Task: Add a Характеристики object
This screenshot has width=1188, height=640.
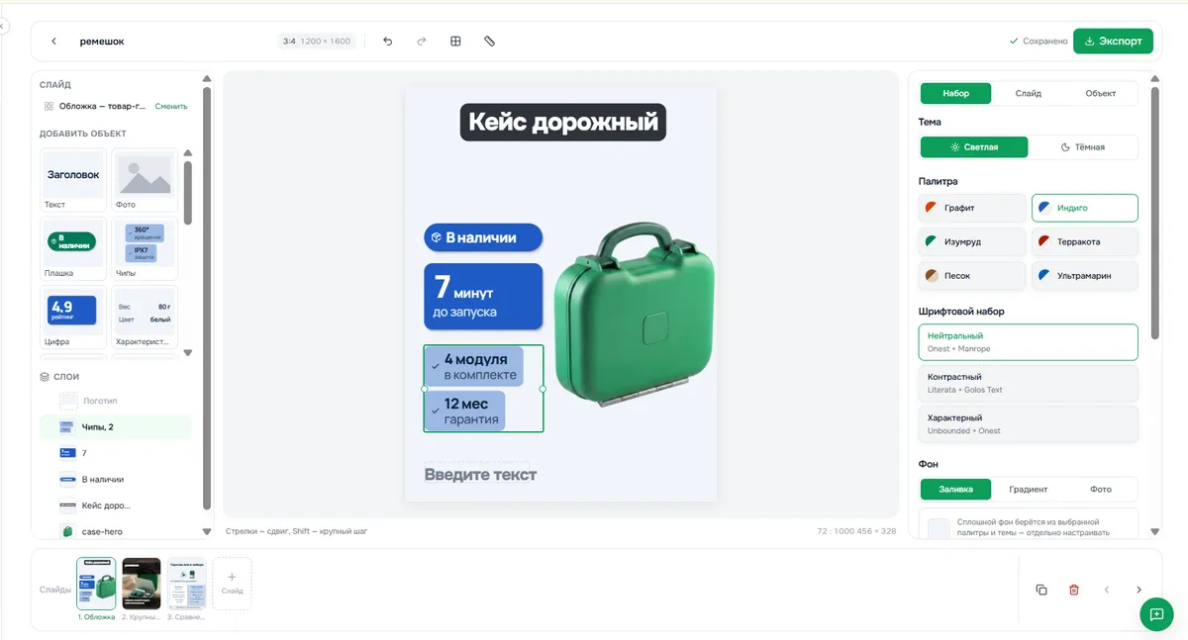Action: [145, 318]
